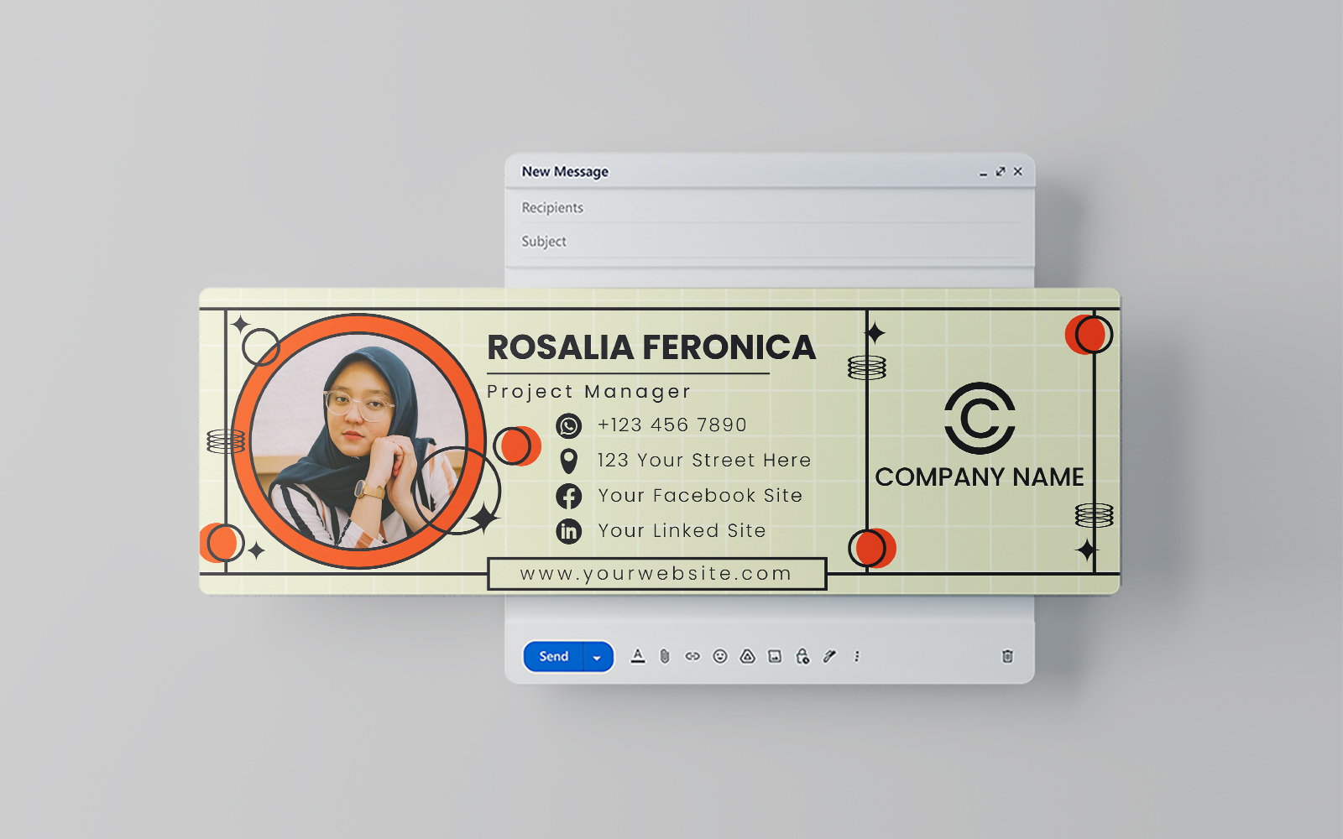
Task: Open text formatting options icon
Action: [x=638, y=656]
